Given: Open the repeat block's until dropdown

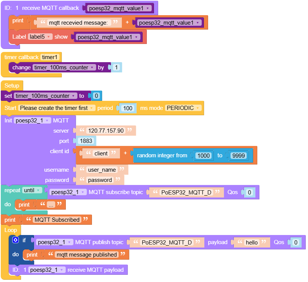Looking at the screenshot, I should [x=32, y=190].
